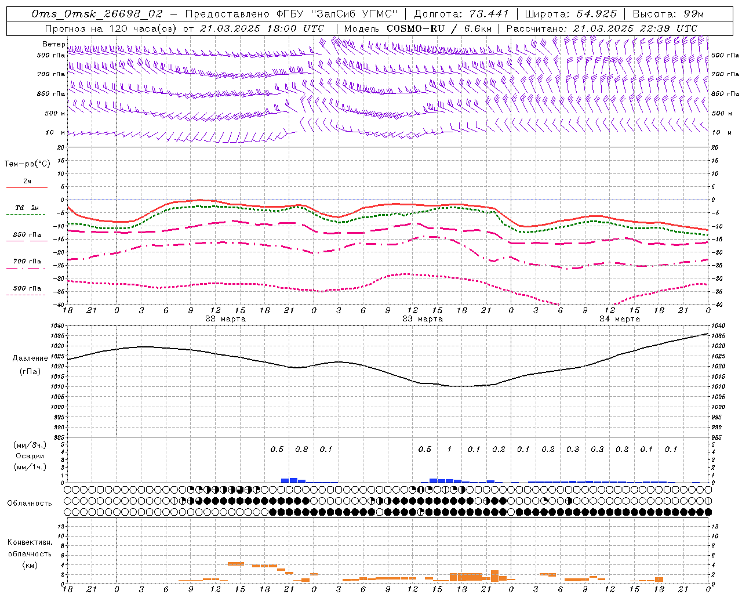Click the Высота: 99м header value
742x594 pixels.
tap(668, 14)
